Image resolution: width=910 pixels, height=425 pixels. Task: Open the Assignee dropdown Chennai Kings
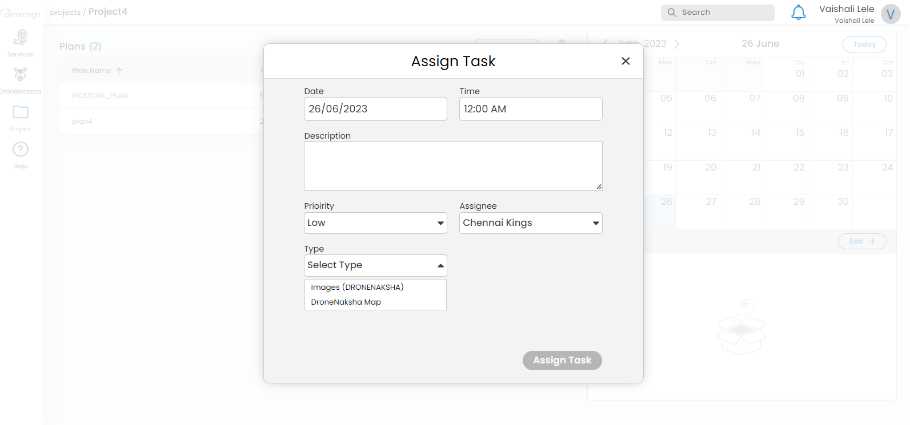click(531, 223)
